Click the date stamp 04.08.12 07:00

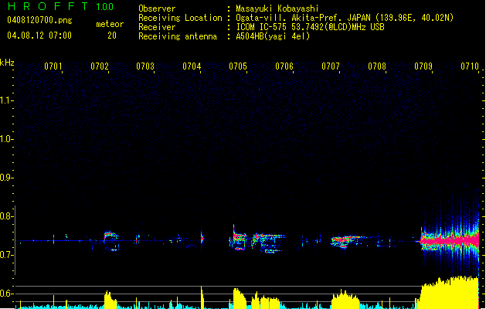pos(39,36)
